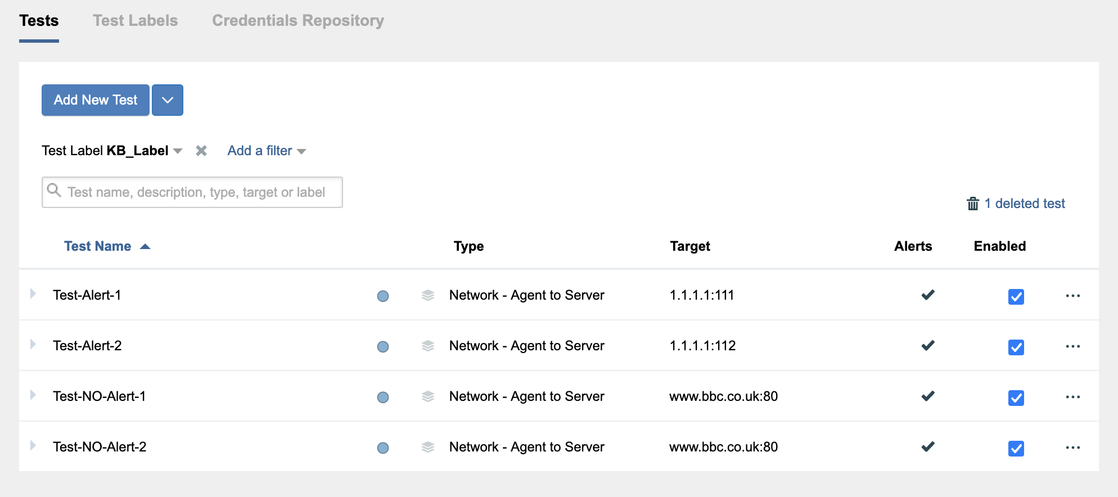Click the alert checkmark for Test-NO-Alert-1
Image resolution: width=1118 pixels, height=497 pixels.
click(x=928, y=396)
